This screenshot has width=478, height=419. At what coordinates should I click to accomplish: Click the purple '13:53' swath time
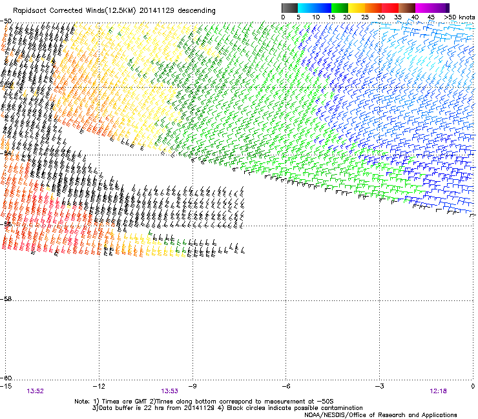click(x=169, y=391)
